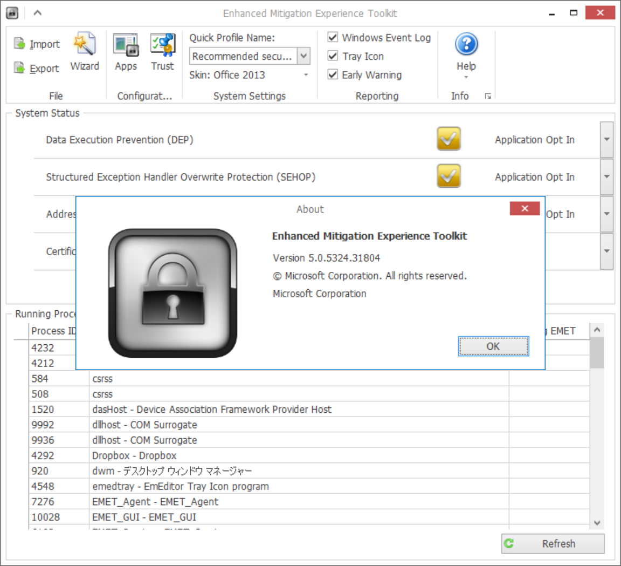This screenshot has height=566, width=621.
Task: Click the Help icon
Action: [466, 44]
